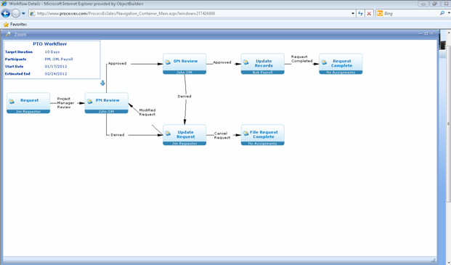Viewport: 451px width, 265px height.
Task: Click the File Request Complete node's icon
Action: (246, 134)
